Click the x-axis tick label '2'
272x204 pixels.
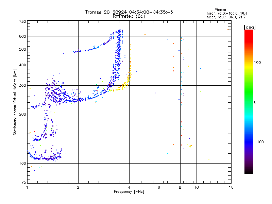(x=78, y=187)
